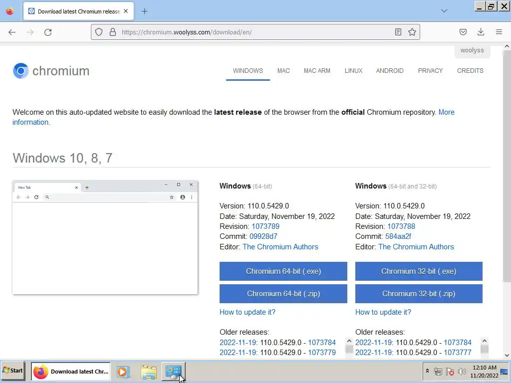Viewport: 511px width, 383px height.
Task: Open the network tray icon
Action: click(x=438, y=372)
